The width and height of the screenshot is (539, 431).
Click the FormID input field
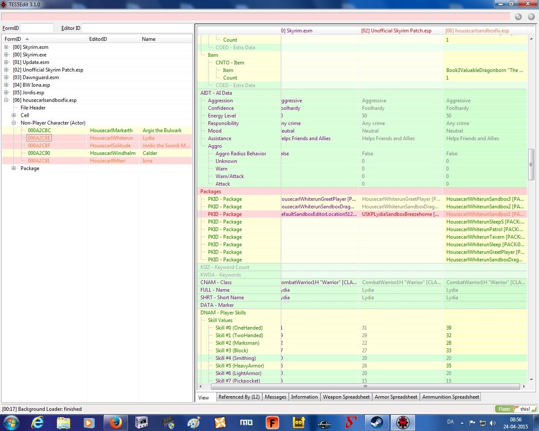click(x=37, y=28)
